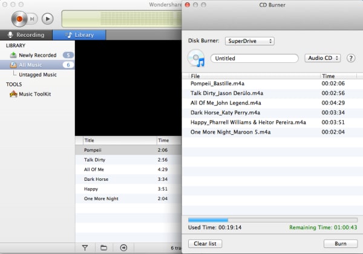
Task: Select Dark Horse_Katy Perry.m4a file
Action: (272, 112)
